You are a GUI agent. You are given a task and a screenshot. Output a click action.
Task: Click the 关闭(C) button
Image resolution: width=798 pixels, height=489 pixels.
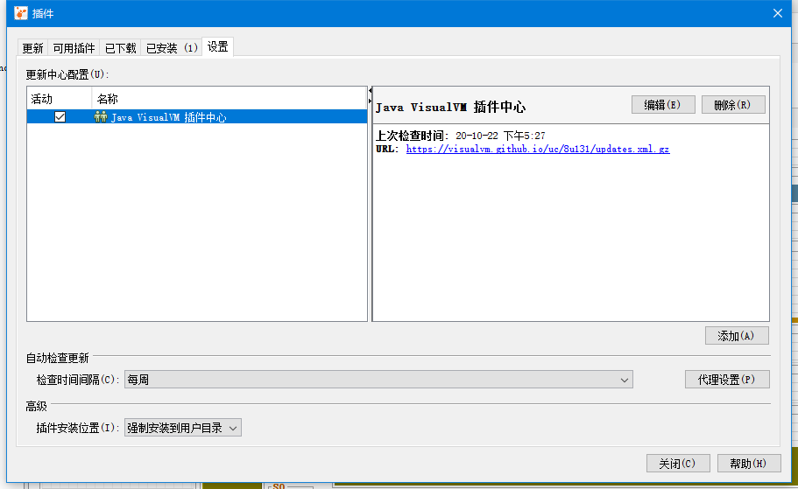tap(678, 463)
